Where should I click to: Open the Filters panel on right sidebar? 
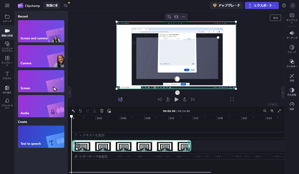(x=292, y=63)
